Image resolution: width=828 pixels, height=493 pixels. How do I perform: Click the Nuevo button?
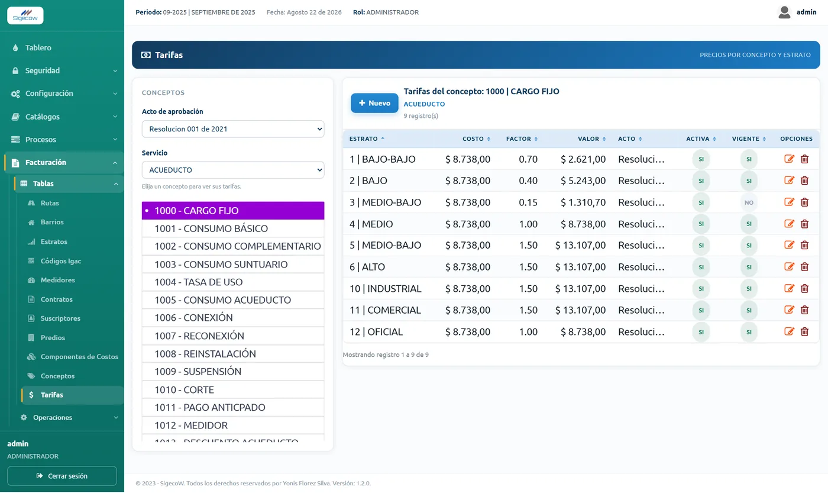(x=374, y=103)
